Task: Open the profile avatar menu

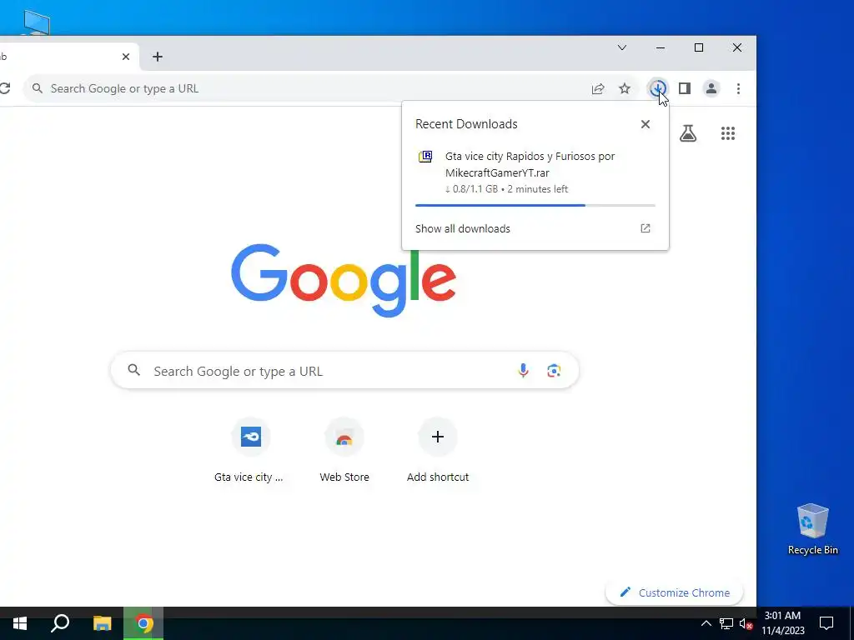Action: (x=711, y=88)
